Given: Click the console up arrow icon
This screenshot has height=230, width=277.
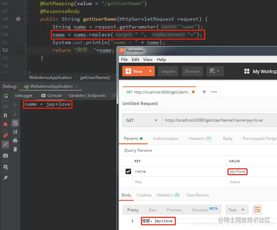Looking at the screenshot, I should pos(15,105).
